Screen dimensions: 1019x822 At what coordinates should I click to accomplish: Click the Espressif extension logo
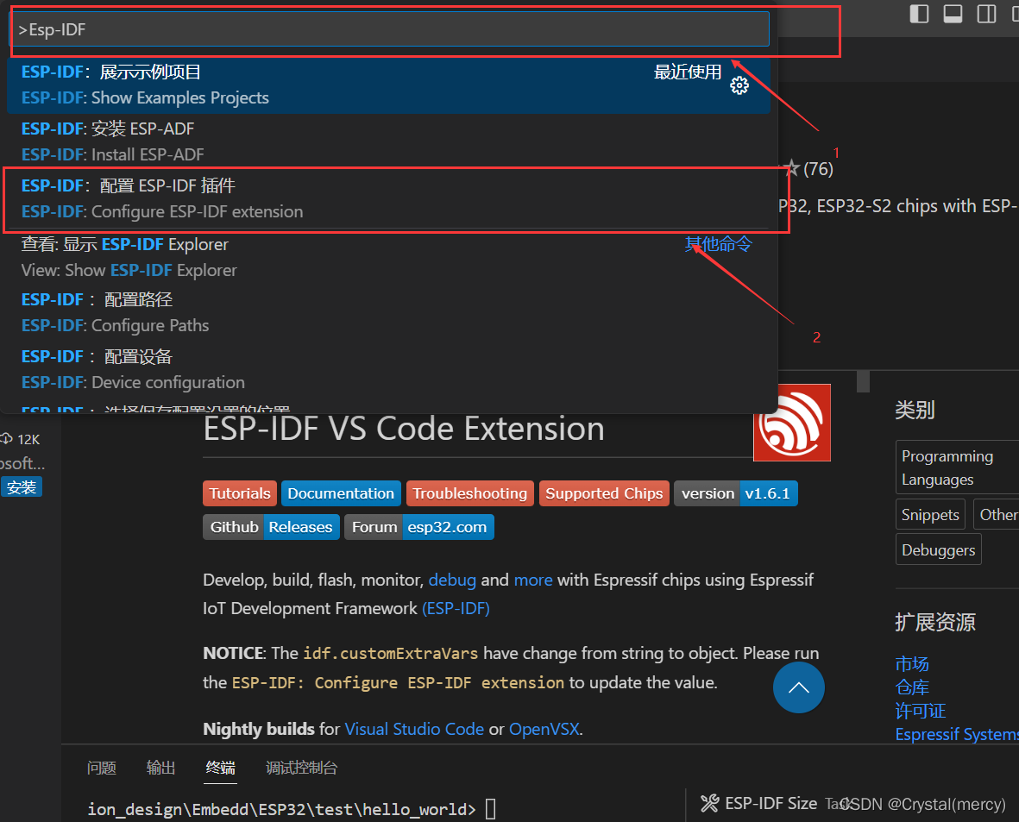(791, 423)
